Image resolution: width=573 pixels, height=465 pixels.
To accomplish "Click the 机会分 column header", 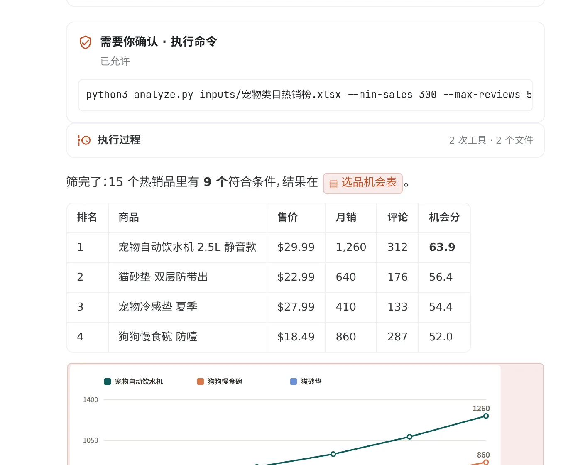I will click(444, 218).
